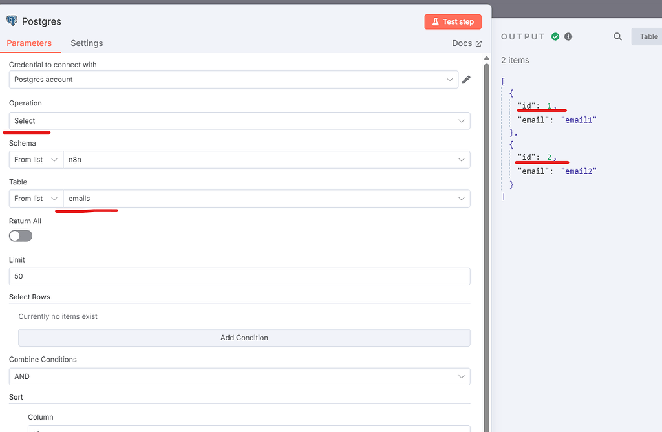Click the green success checkmark next to OUTPUT
Screen dimensions: 662x432
point(554,36)
